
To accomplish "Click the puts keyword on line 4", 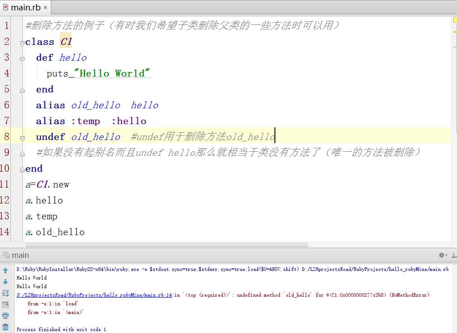I will [x=57, y=73].
